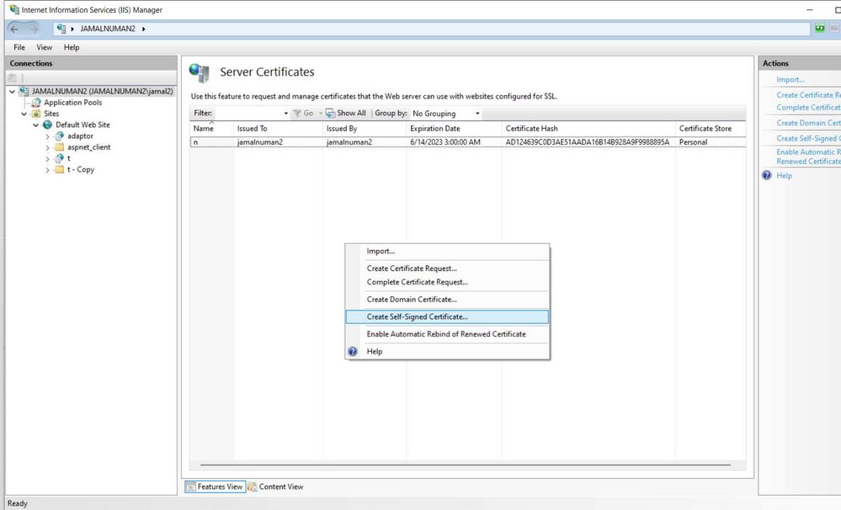Image resolution: width=841 pixels, height=510 pixels.
Task: Open the Go button dropdown arrow
Action: coord(320,113)
